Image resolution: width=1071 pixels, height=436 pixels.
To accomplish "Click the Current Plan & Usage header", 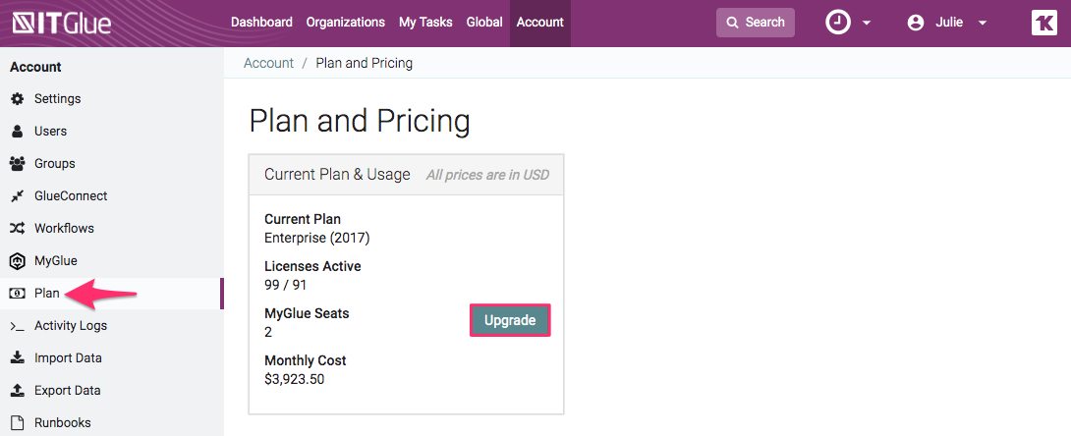I will click(337, 175).
